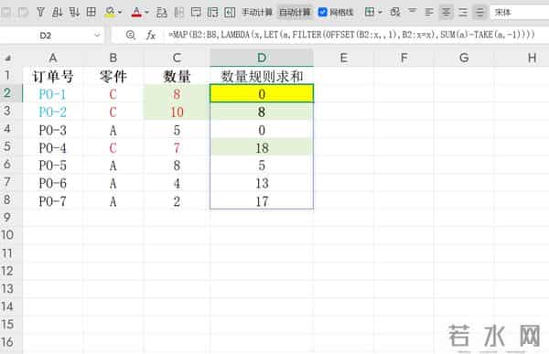Select cell PO-4

(x=53, y=147)
